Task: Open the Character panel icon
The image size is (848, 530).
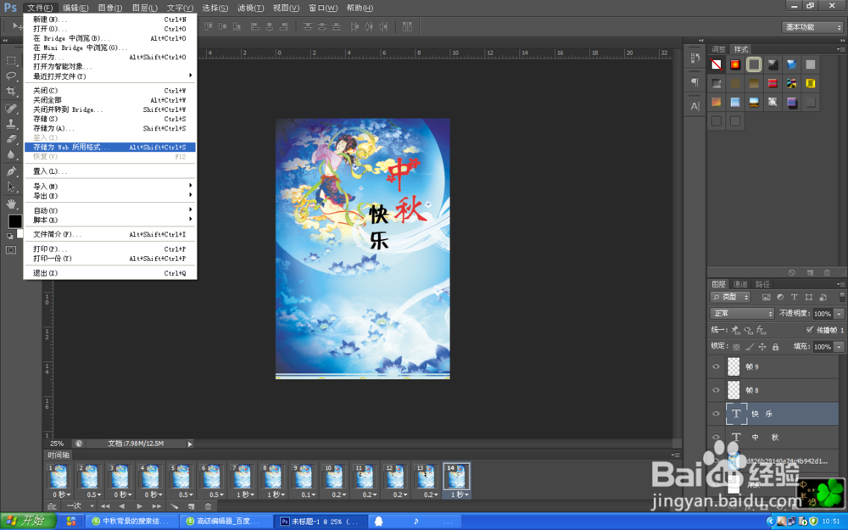Action: [695, 107]
